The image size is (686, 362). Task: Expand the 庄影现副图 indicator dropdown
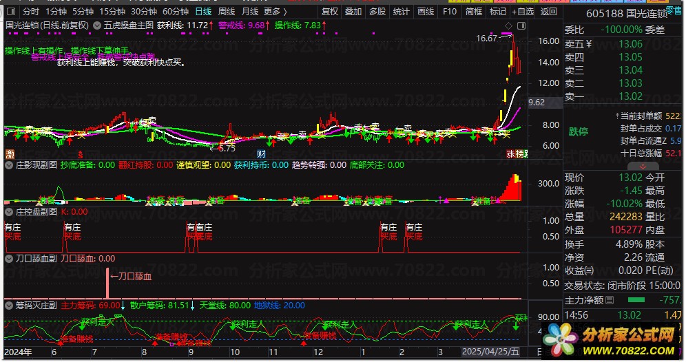9,165
